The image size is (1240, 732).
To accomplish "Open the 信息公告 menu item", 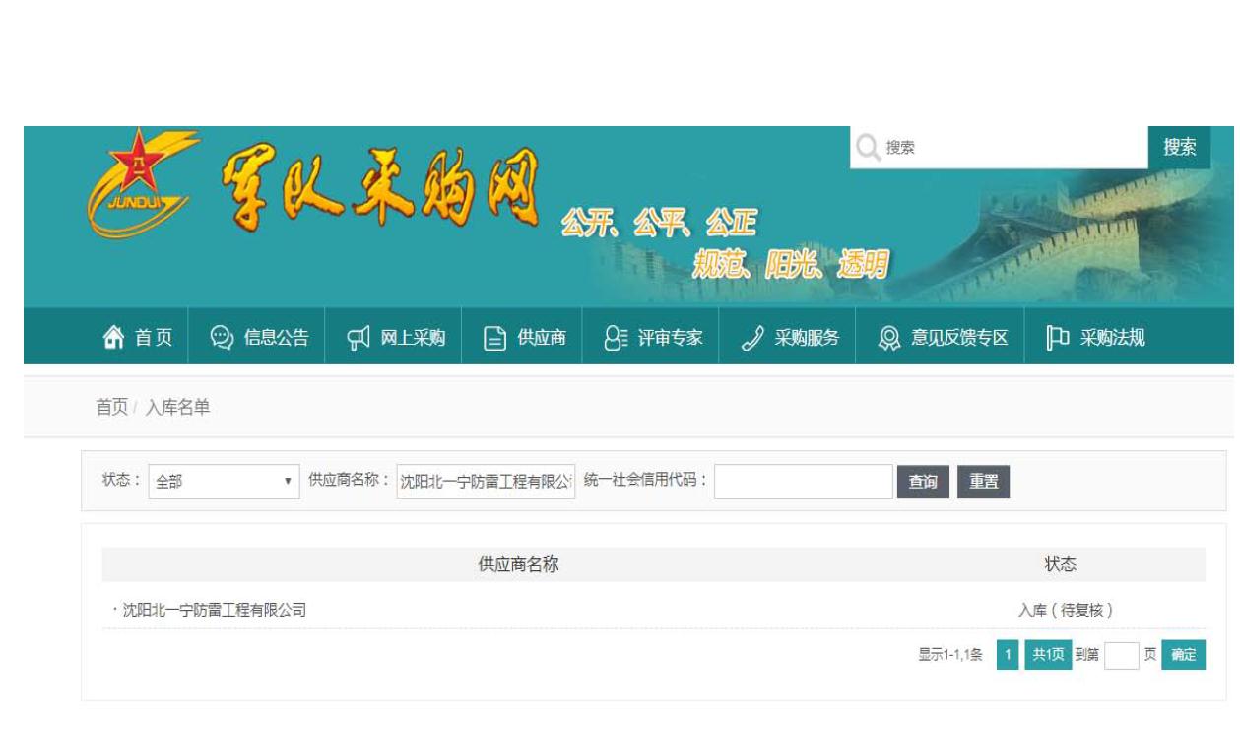I will click(x=260, y=338).
